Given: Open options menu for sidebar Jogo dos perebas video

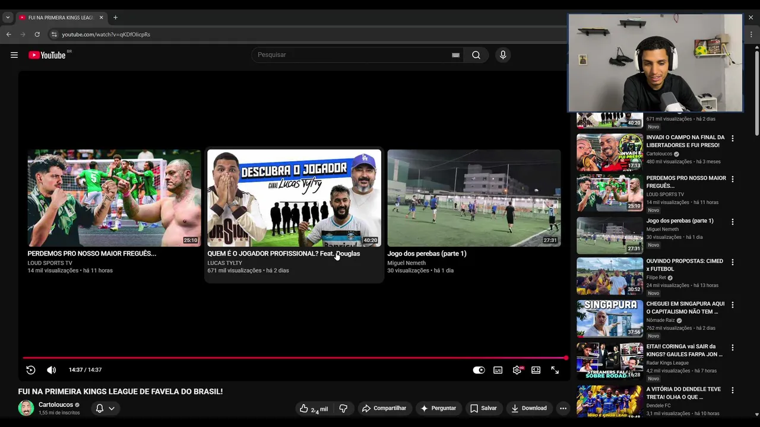Looking at the screenshot, I should coord(733,222).
